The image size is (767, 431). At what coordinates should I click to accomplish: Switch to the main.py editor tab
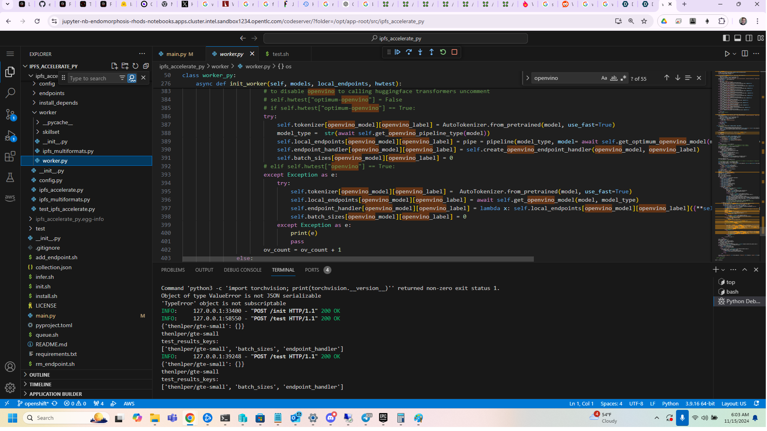176,54
